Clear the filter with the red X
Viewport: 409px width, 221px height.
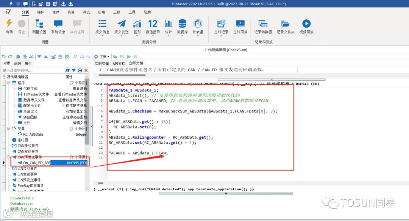[86, 70]
